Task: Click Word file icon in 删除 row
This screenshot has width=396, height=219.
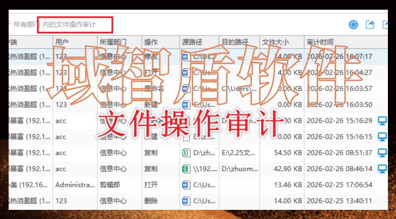Action: pyautogui.click(x=186, y=201)
